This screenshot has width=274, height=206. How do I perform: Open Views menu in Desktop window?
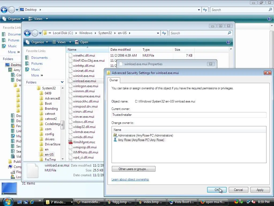click(38, 19)
